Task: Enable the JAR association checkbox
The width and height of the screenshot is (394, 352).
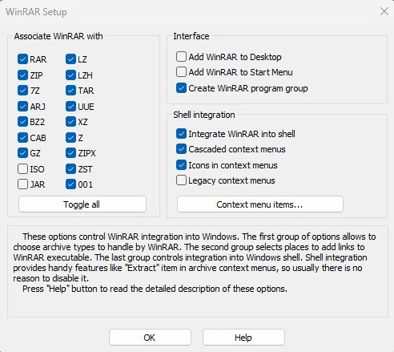Action: [22, 184]
